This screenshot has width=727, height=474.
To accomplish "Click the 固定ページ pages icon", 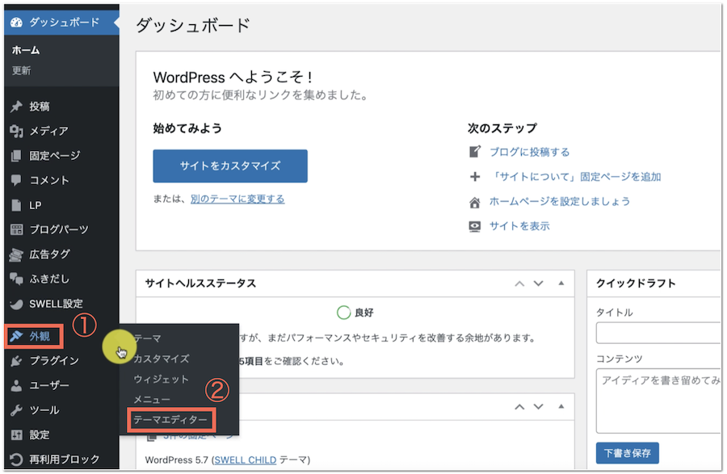I will [16, 156].
